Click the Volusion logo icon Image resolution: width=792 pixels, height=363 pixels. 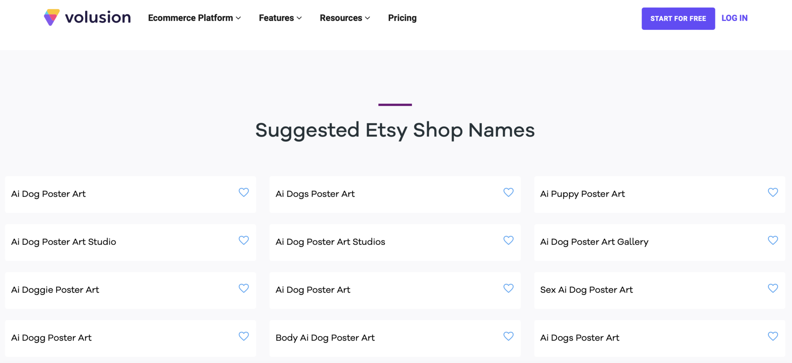(51, 17)
